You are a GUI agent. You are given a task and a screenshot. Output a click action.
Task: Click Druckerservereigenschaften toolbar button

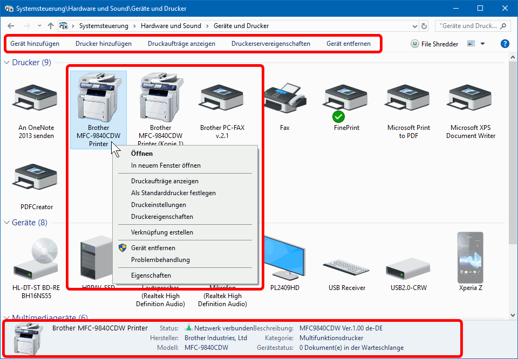270,44
